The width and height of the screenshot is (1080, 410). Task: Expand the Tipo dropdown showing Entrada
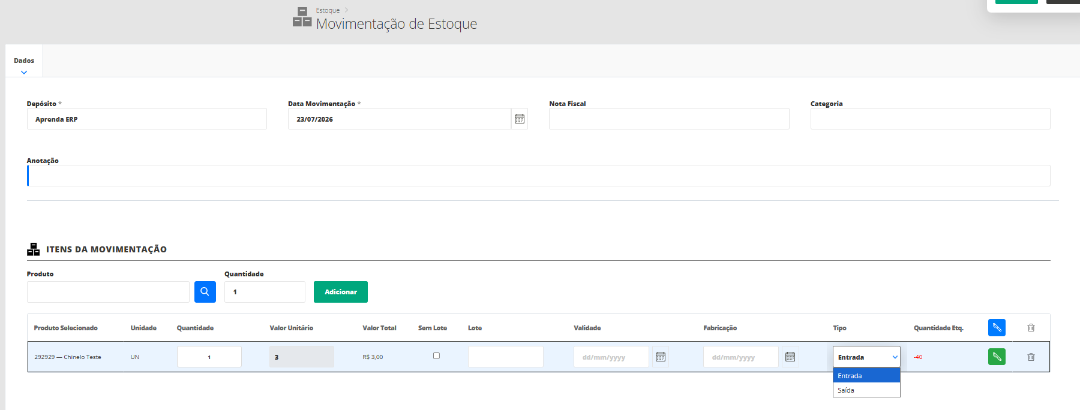[x=866, y=357]
